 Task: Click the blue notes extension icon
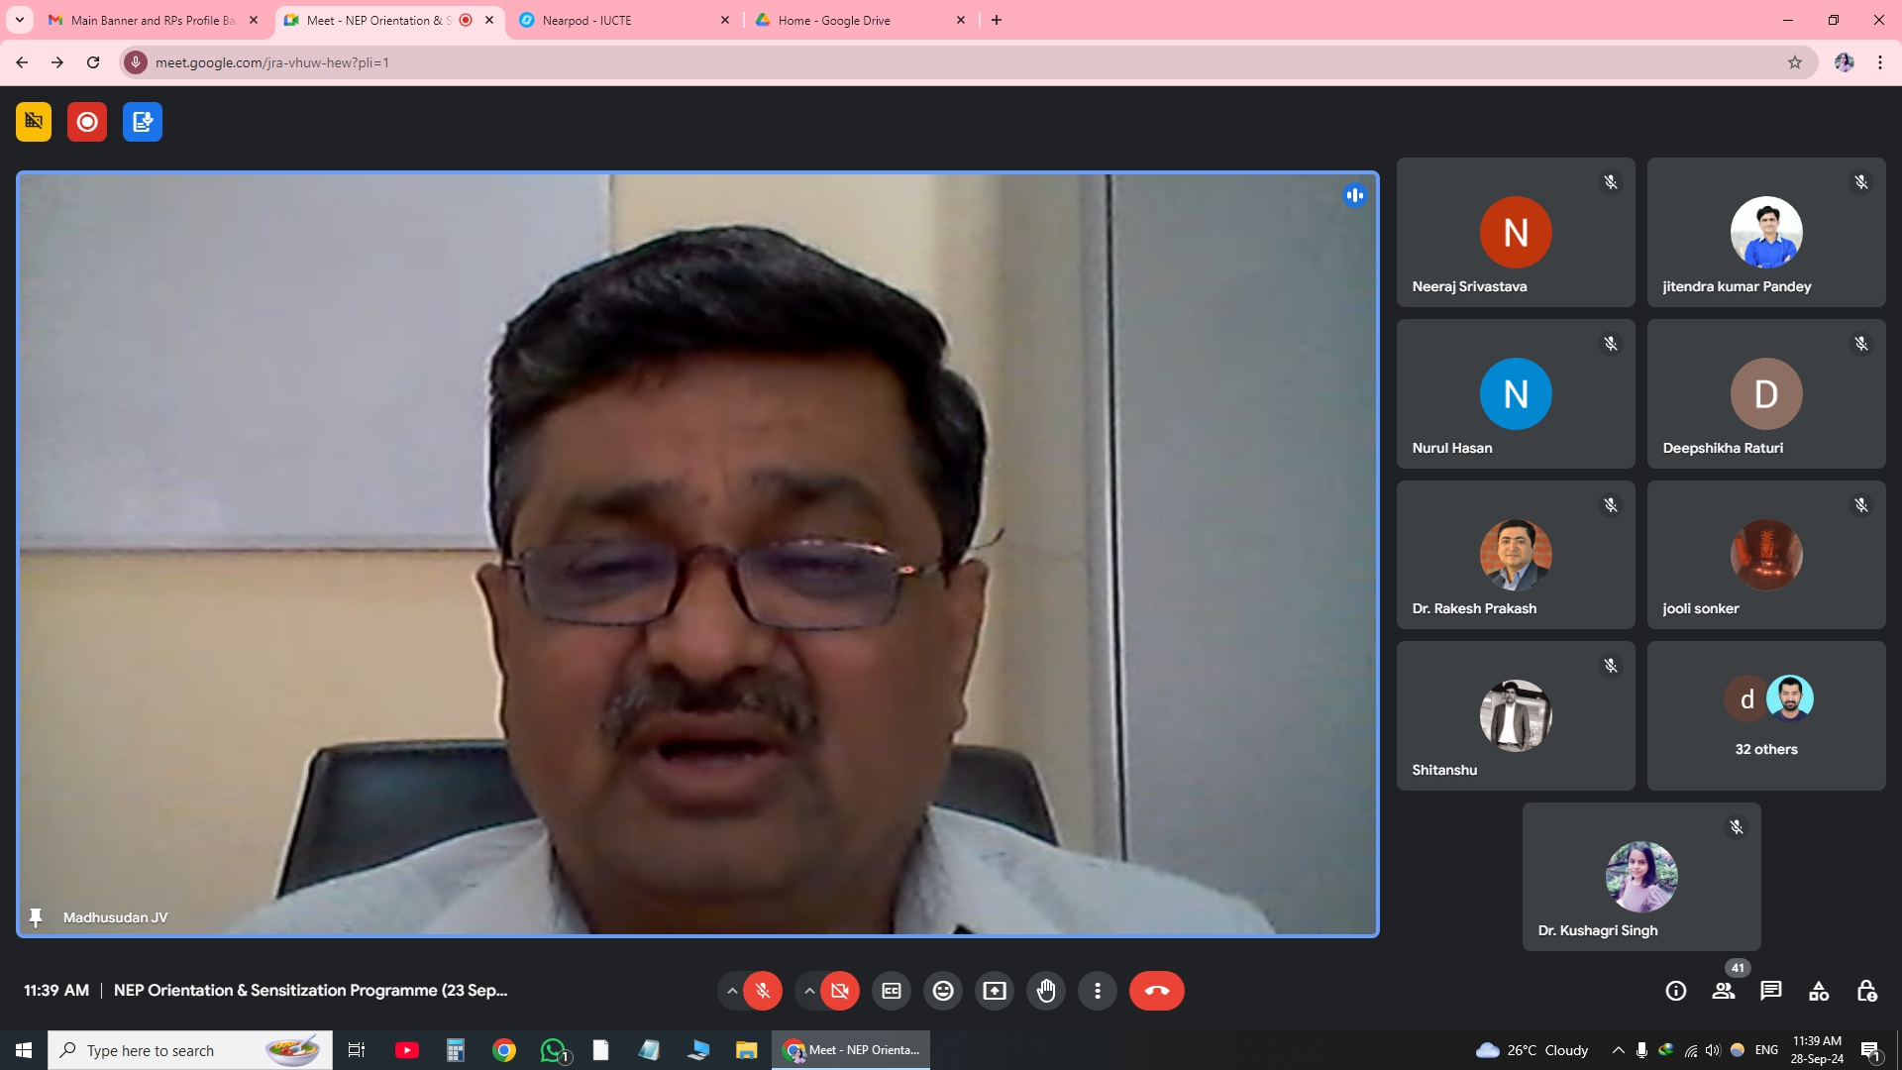[x=143, y=122]
